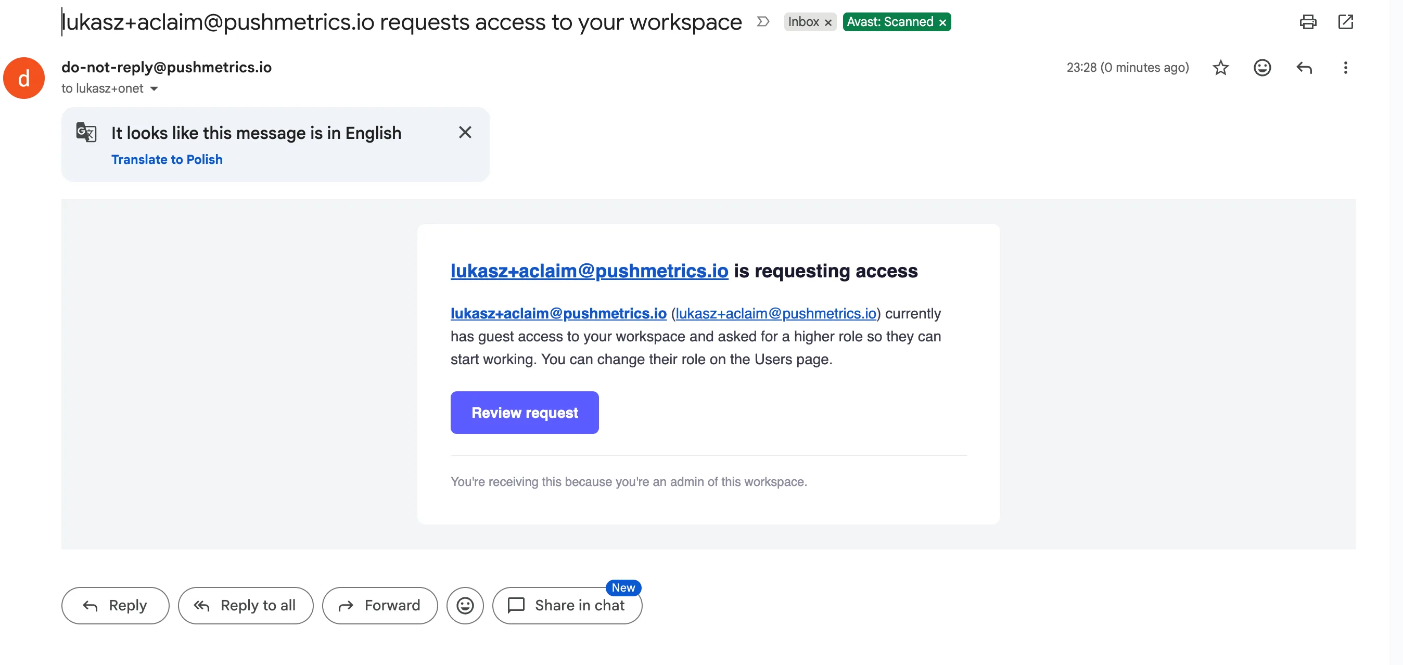Click the email subject line

(401, 22)
